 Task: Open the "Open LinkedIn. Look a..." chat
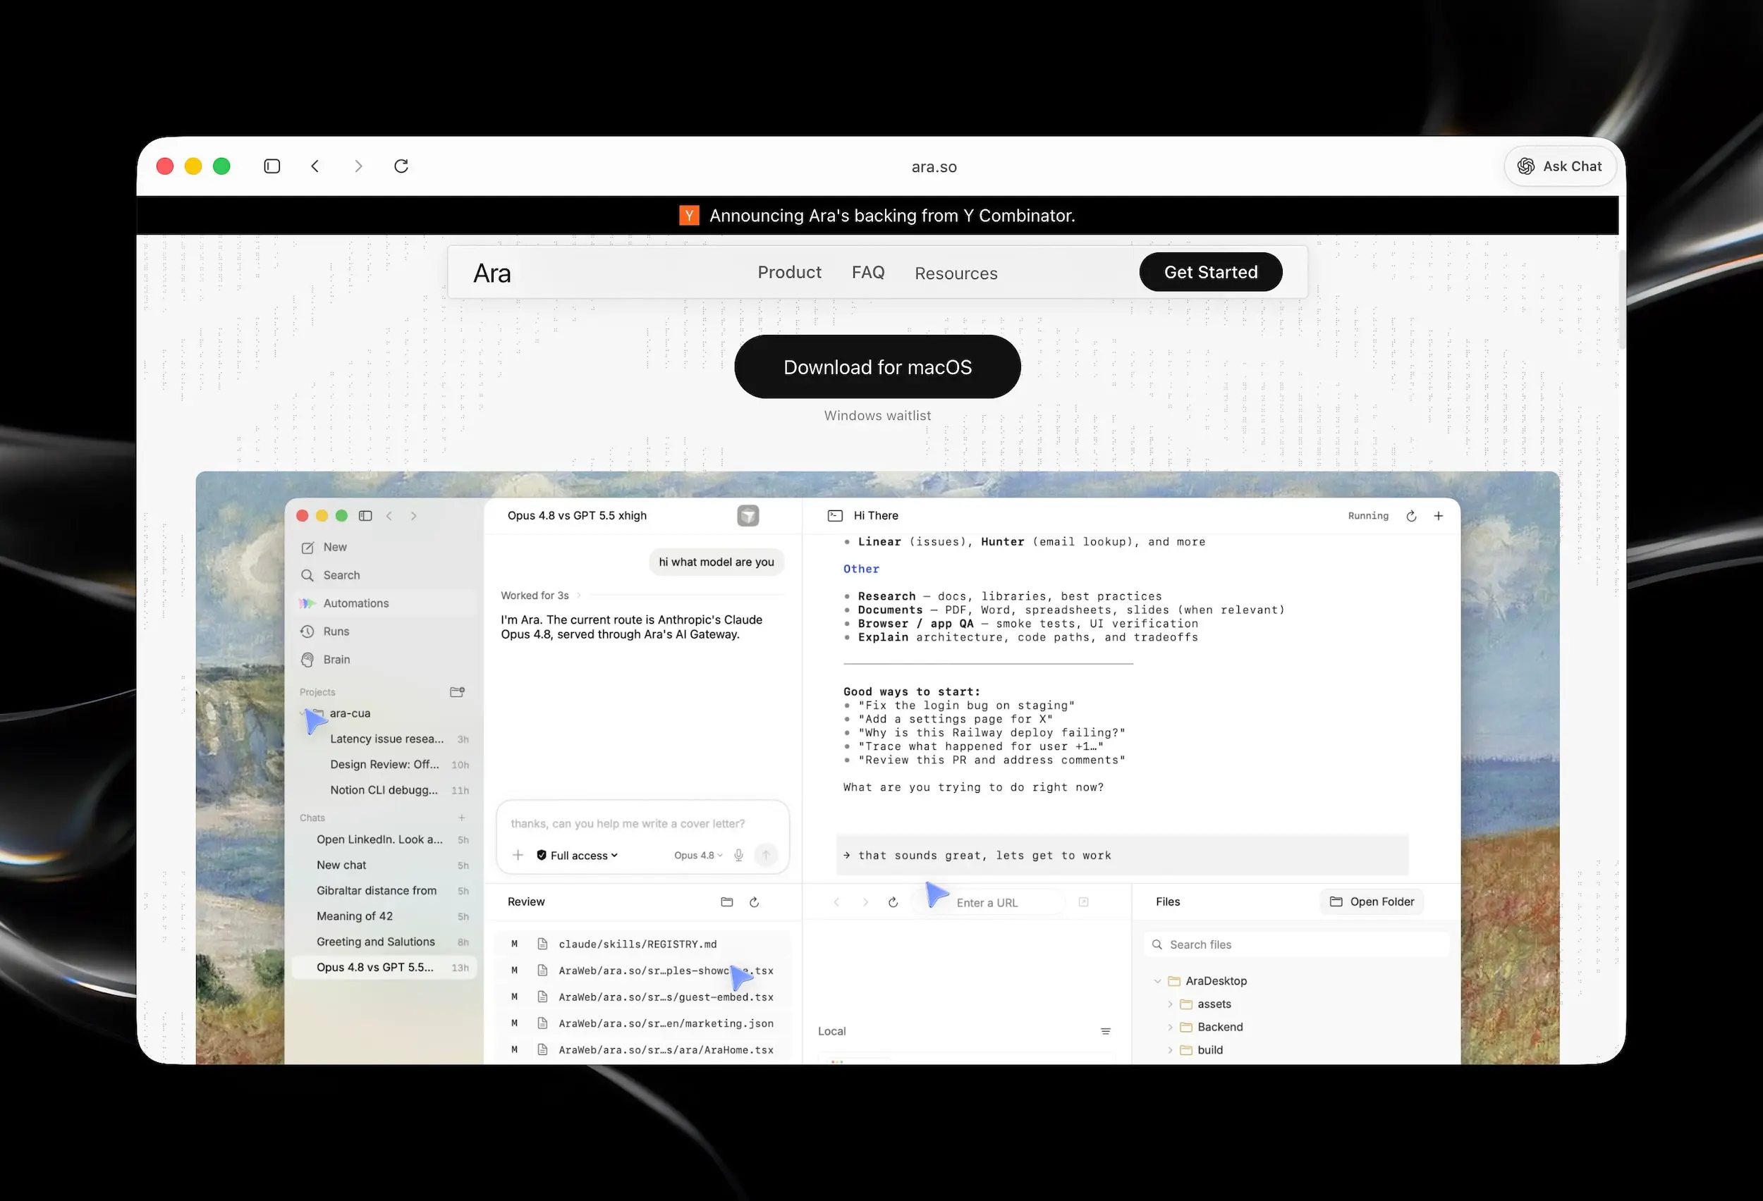coord(384,840)
